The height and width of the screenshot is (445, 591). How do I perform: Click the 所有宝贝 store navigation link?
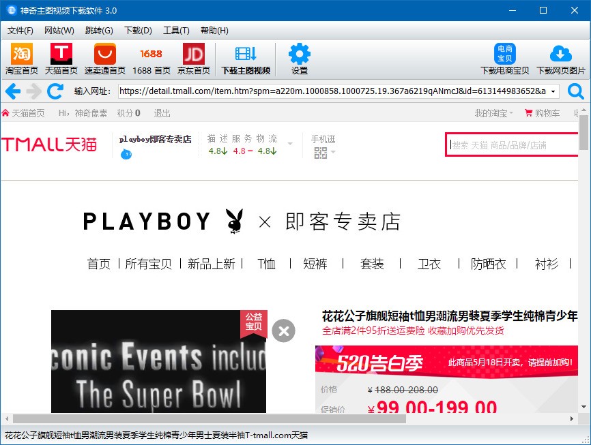148,264
